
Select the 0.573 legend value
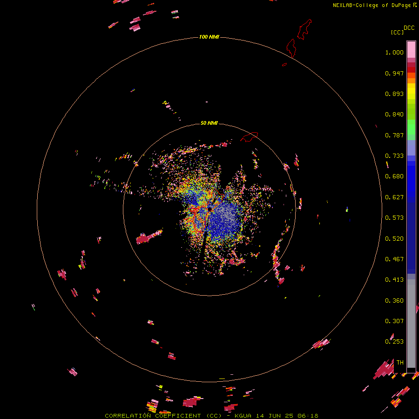[x=394, y=218]
